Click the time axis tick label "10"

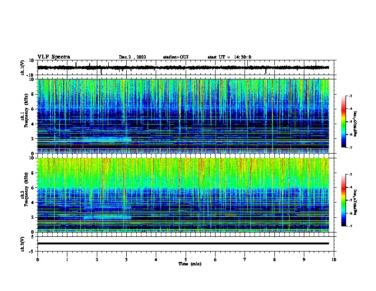tap(334, 260)
